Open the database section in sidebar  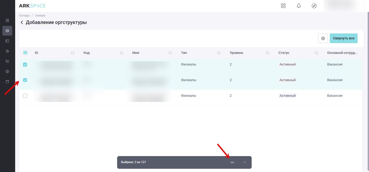(7, 31)
